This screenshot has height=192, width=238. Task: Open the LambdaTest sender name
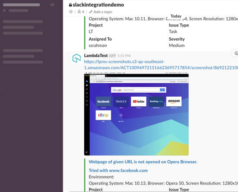[96, 55]
